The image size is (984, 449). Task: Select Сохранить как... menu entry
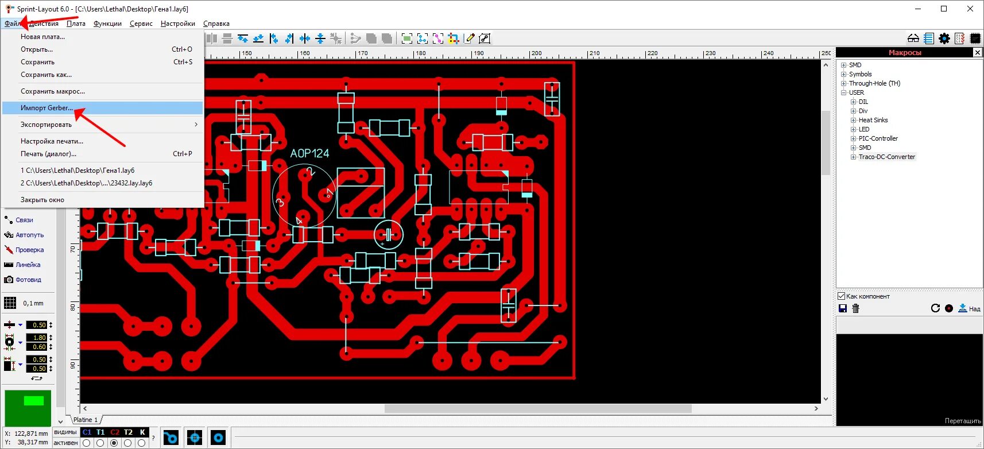[103, 75]
